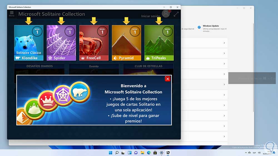Open the Desafíos Diarios section

(39, 66)
